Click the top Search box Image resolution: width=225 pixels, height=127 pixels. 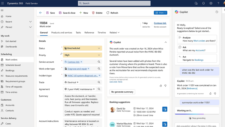[114, 3]
